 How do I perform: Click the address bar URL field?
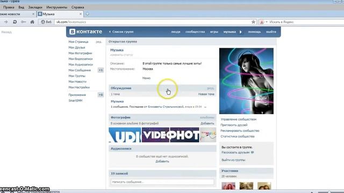[x=153, y=22]
